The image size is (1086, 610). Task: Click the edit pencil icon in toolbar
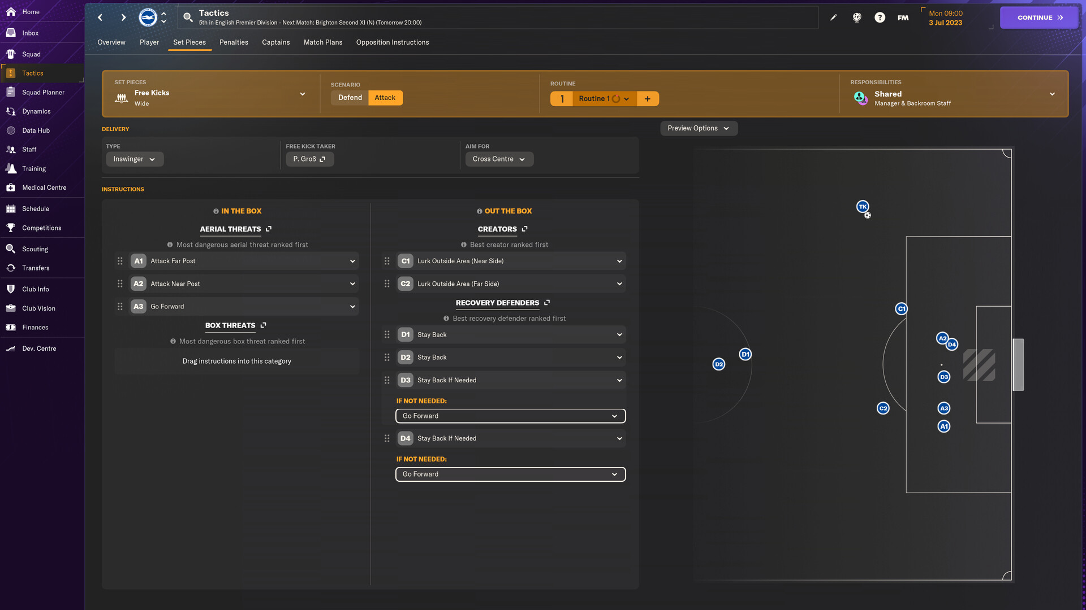point(833,16)
